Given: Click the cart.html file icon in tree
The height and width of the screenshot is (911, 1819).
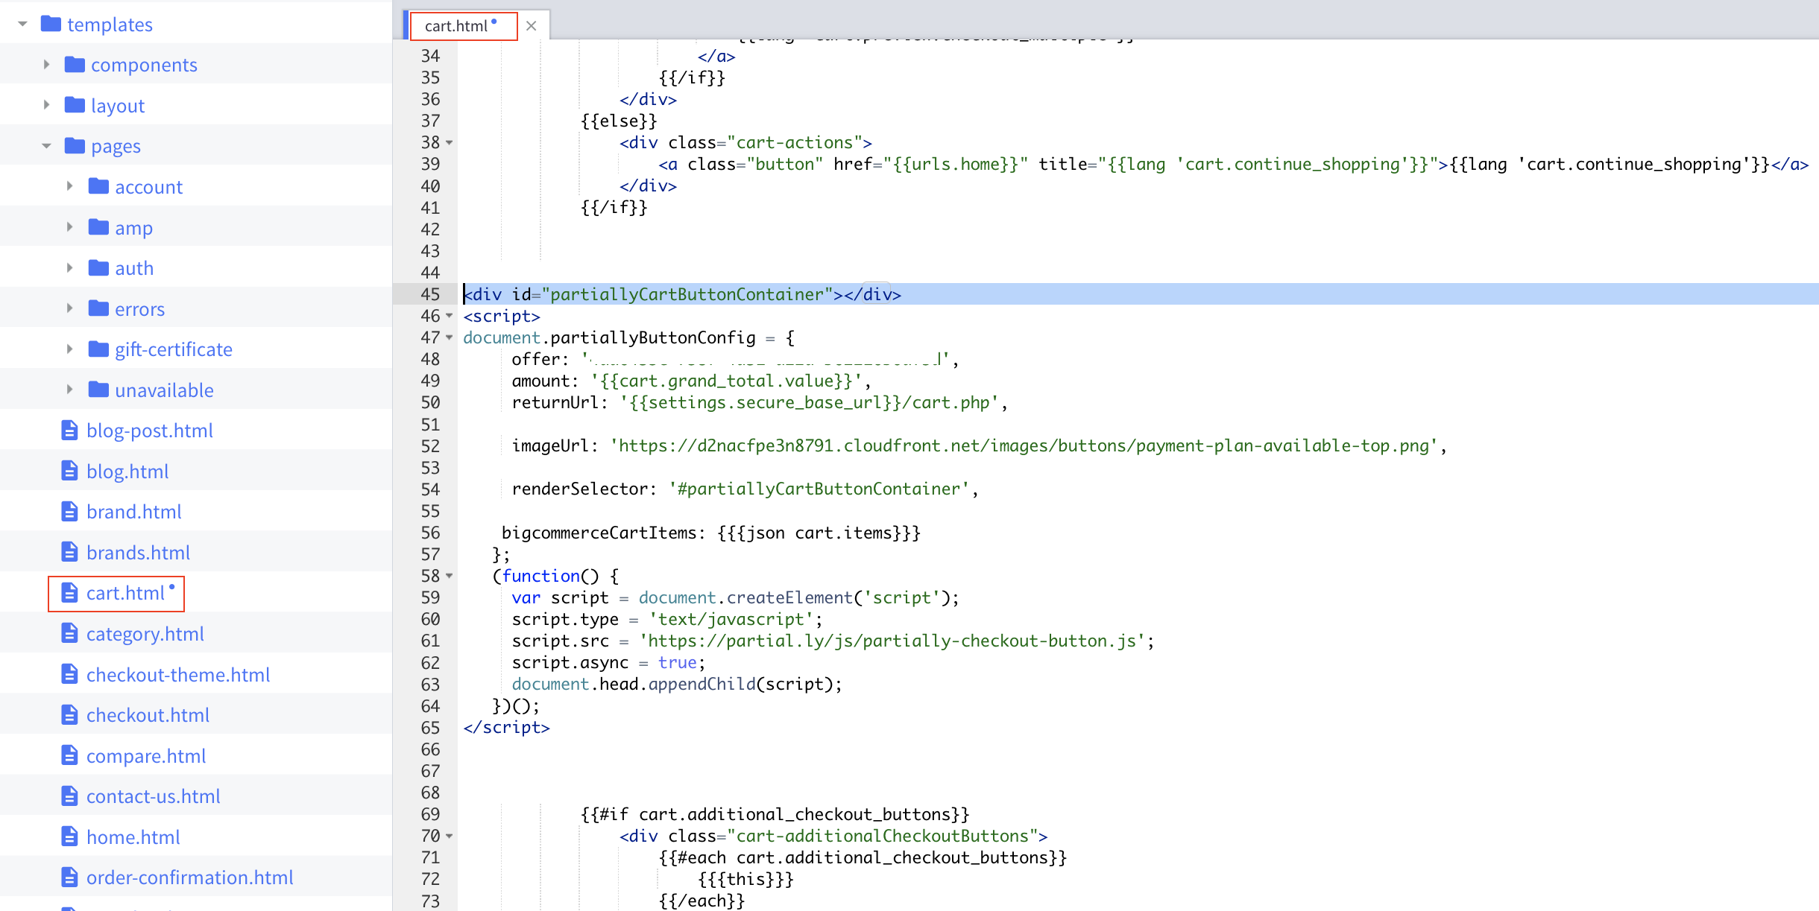Looking at the screenshot, I should (x=69, y=592).
